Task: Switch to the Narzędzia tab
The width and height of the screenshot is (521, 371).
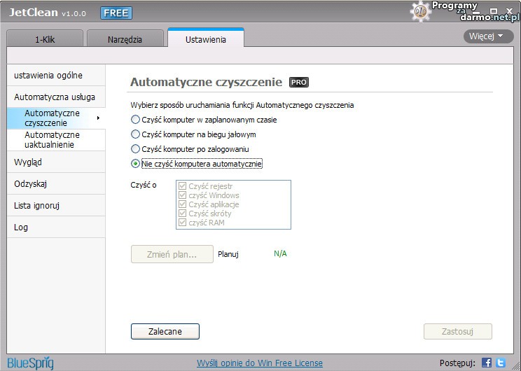Action: (x=125, y=40)
